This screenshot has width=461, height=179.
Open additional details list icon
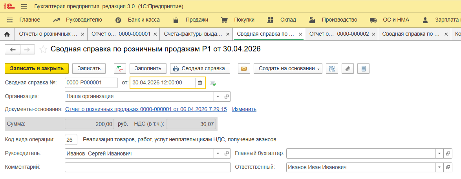tap(364, 68)
